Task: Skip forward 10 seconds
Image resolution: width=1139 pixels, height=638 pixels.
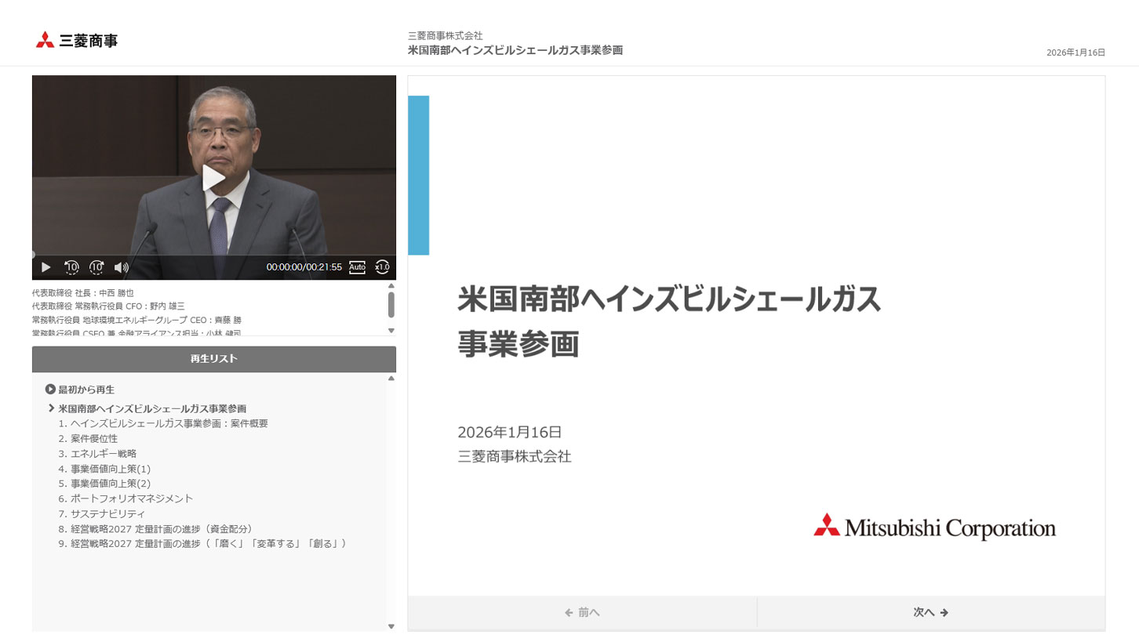Action: [x=96, y=267]
